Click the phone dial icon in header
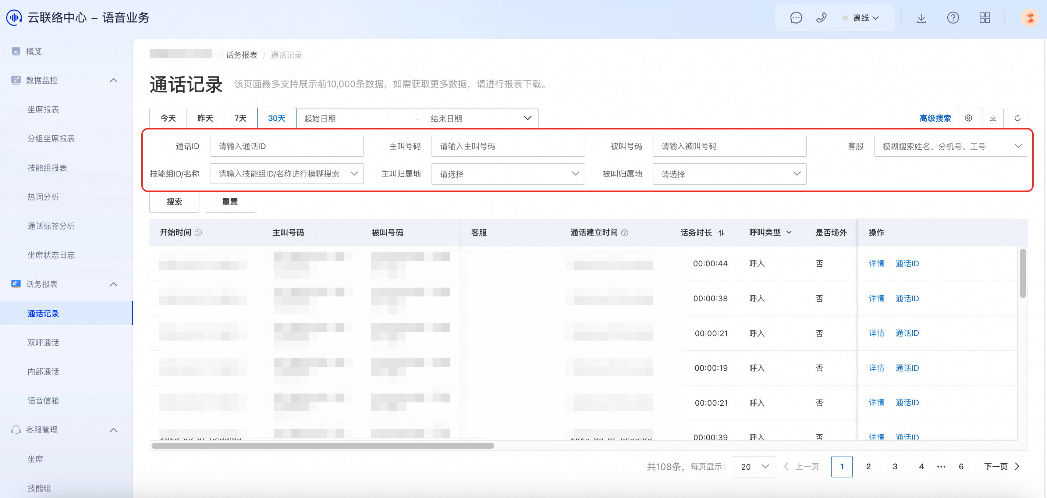 [x=821, y=18]
